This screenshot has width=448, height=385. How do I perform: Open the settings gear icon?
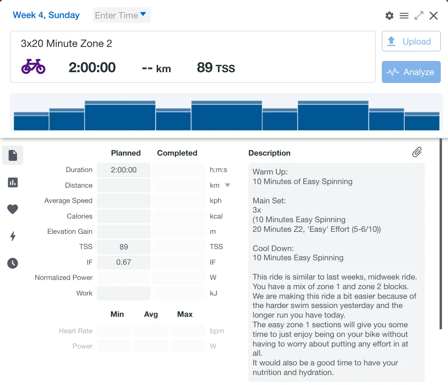click(x=389, y=16)
